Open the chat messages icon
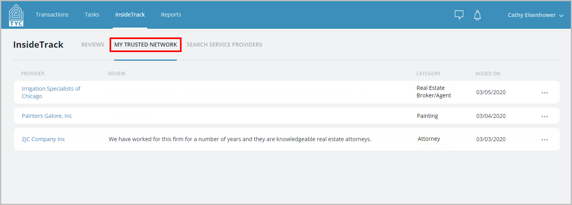Image resolution: width=572 pixels, height=205 pixels. (x=459, y=15)
